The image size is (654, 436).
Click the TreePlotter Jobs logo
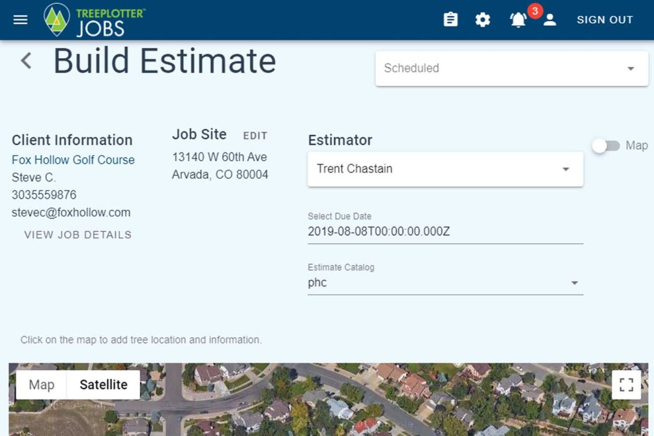pos(94,20)
